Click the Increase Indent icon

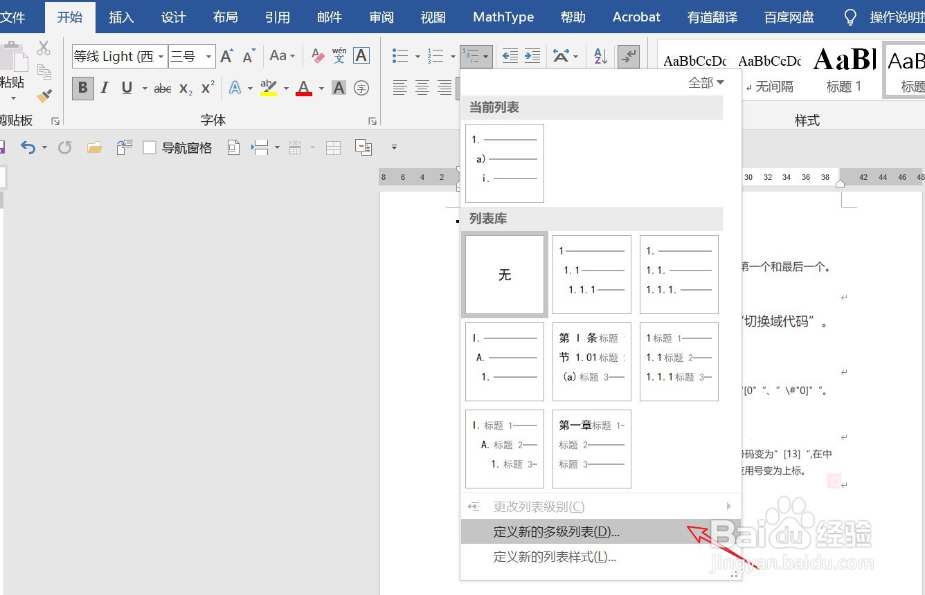pos(531,56)
